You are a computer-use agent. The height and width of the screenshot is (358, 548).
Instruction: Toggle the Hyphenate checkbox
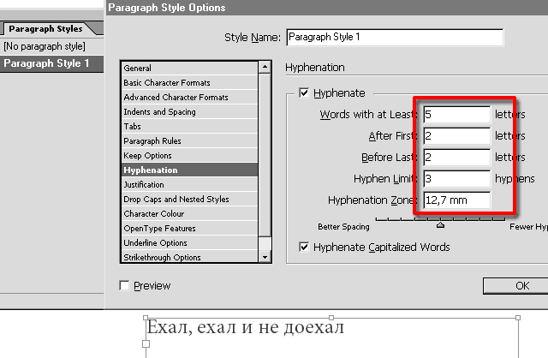pos(304,93)
